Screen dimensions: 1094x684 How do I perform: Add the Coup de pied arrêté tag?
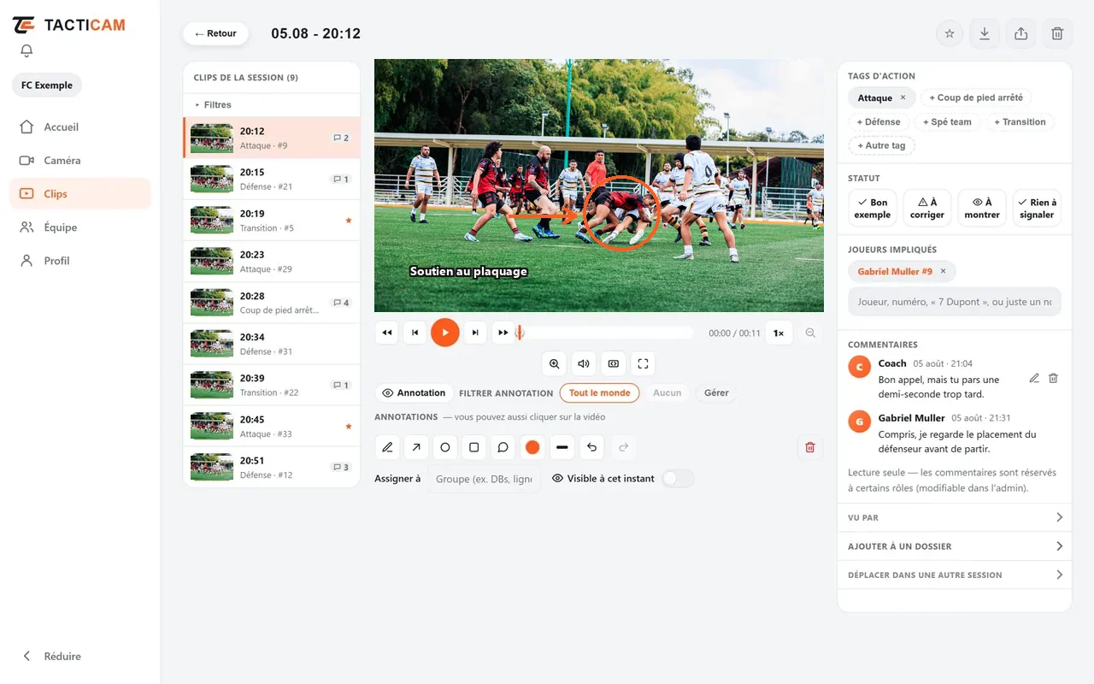click(976, 98)
